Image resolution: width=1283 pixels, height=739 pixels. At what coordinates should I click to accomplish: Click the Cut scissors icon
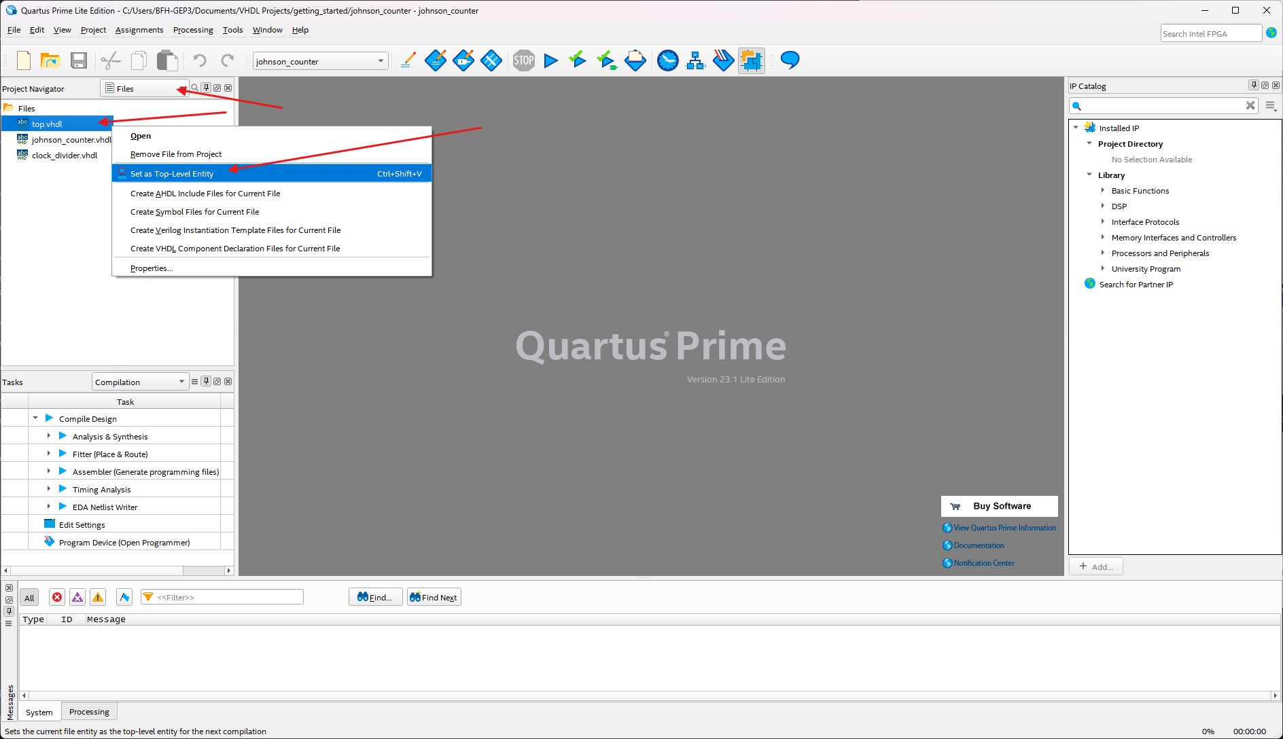[110, 61]
